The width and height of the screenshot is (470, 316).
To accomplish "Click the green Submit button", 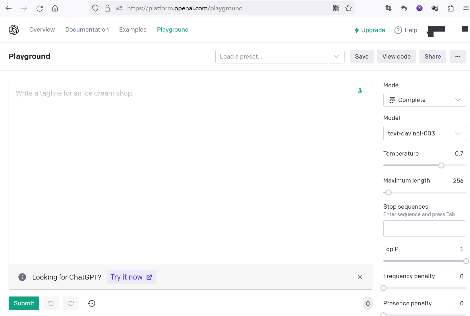I will click(24, 303).
